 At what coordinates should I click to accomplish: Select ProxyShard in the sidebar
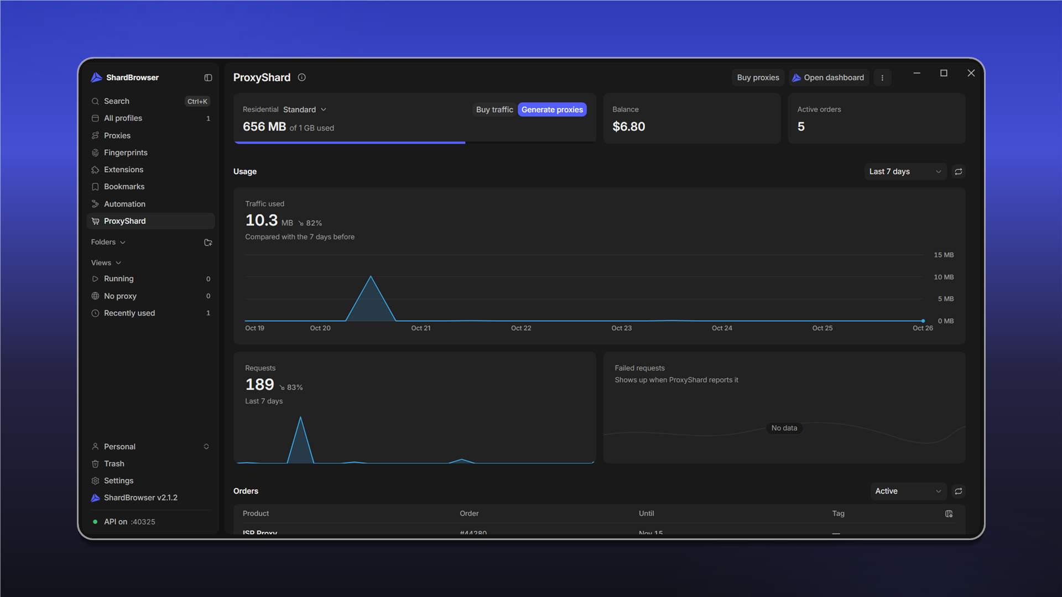pos(150,221)
